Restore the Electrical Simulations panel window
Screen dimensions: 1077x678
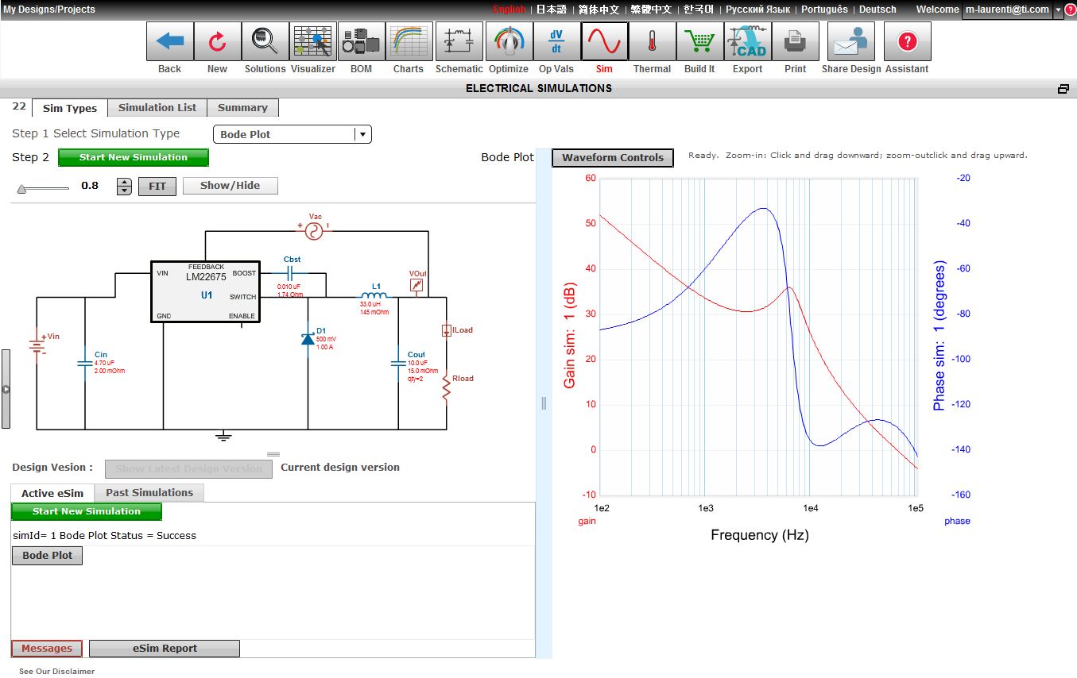[1063, 89]
